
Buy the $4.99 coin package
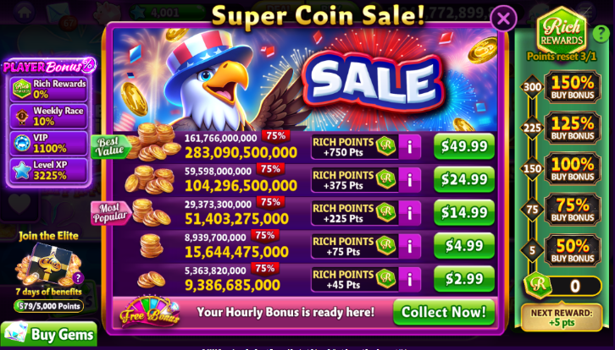click(x=464, y=246)
